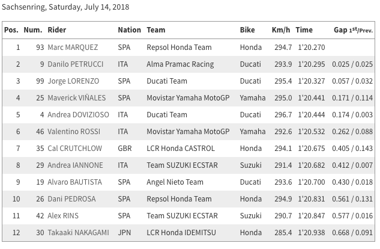Select rider Cal CRUTCHLOW
Screen dimensions: 380x249
(74, 148)
